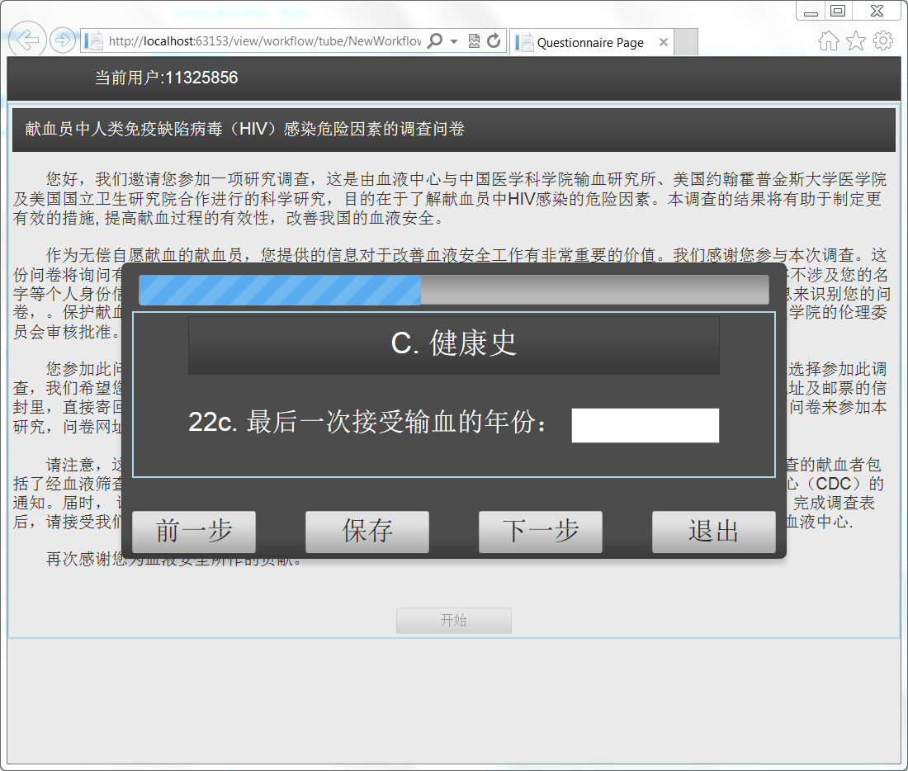Image resolution: width=908 pixels, height=771 pixels.
Task: Minimize the browser window
Action: (811, 12)
